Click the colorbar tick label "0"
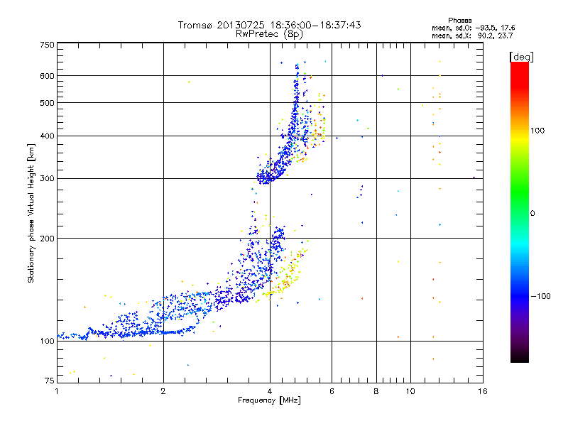Viewport: 568px width, 426px height. (x=532, y=214)
